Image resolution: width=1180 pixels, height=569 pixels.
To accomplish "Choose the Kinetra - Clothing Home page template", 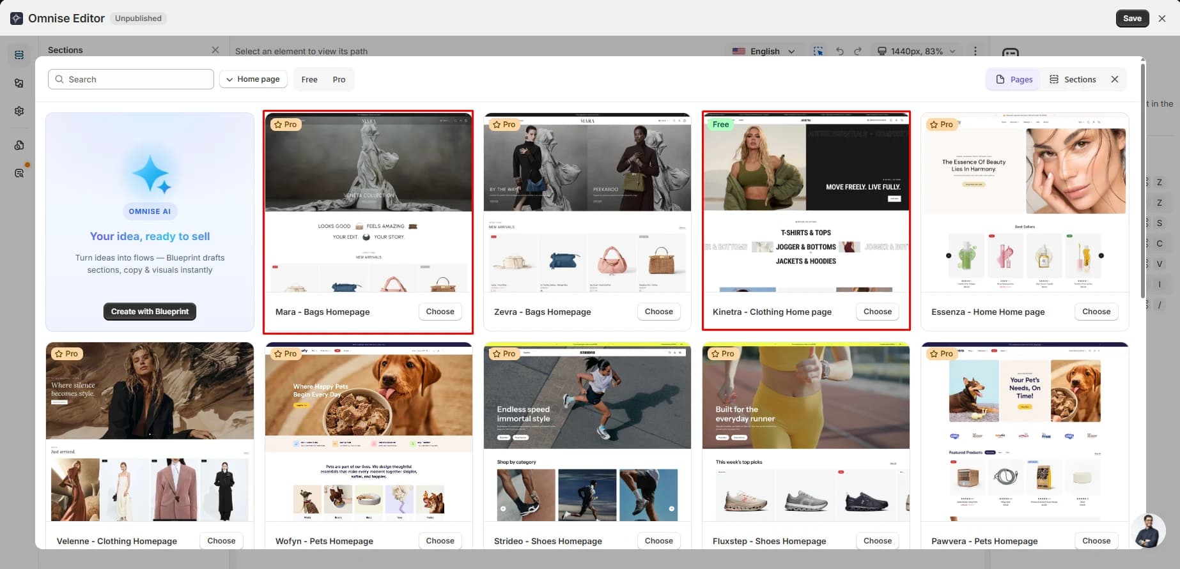I will (x=877, y=312).
